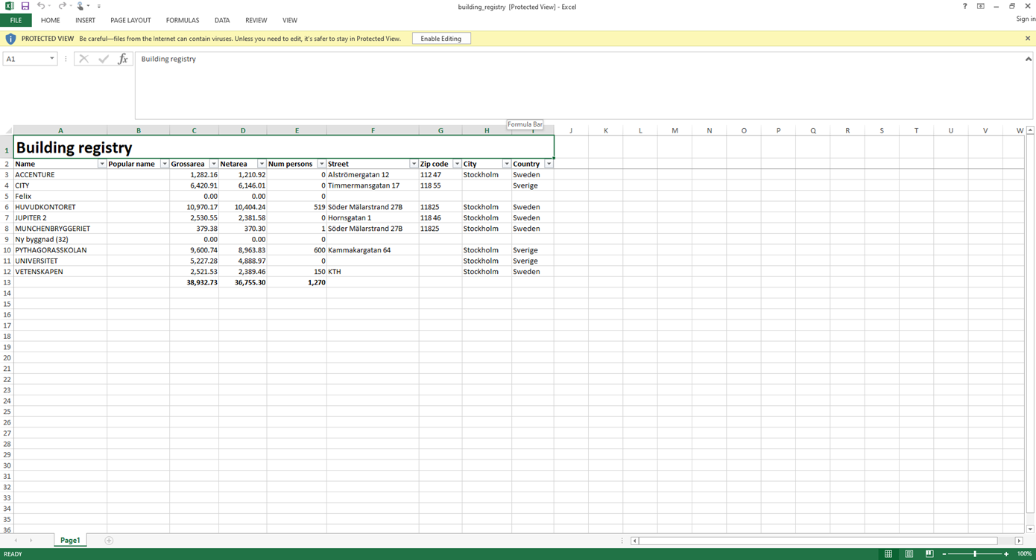The image size is (1036, 560).
Task: Open Customize Quick Access Toolbar arrow
Action: [99, 6]
